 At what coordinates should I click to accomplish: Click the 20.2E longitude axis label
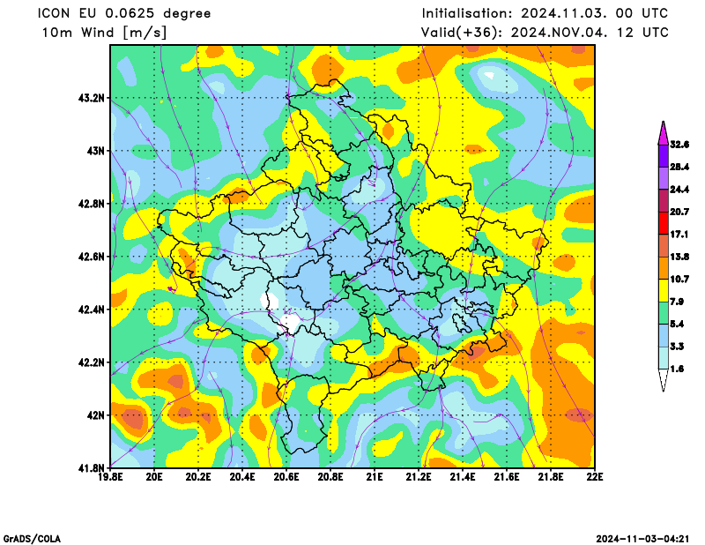click(x=198, y=476)
